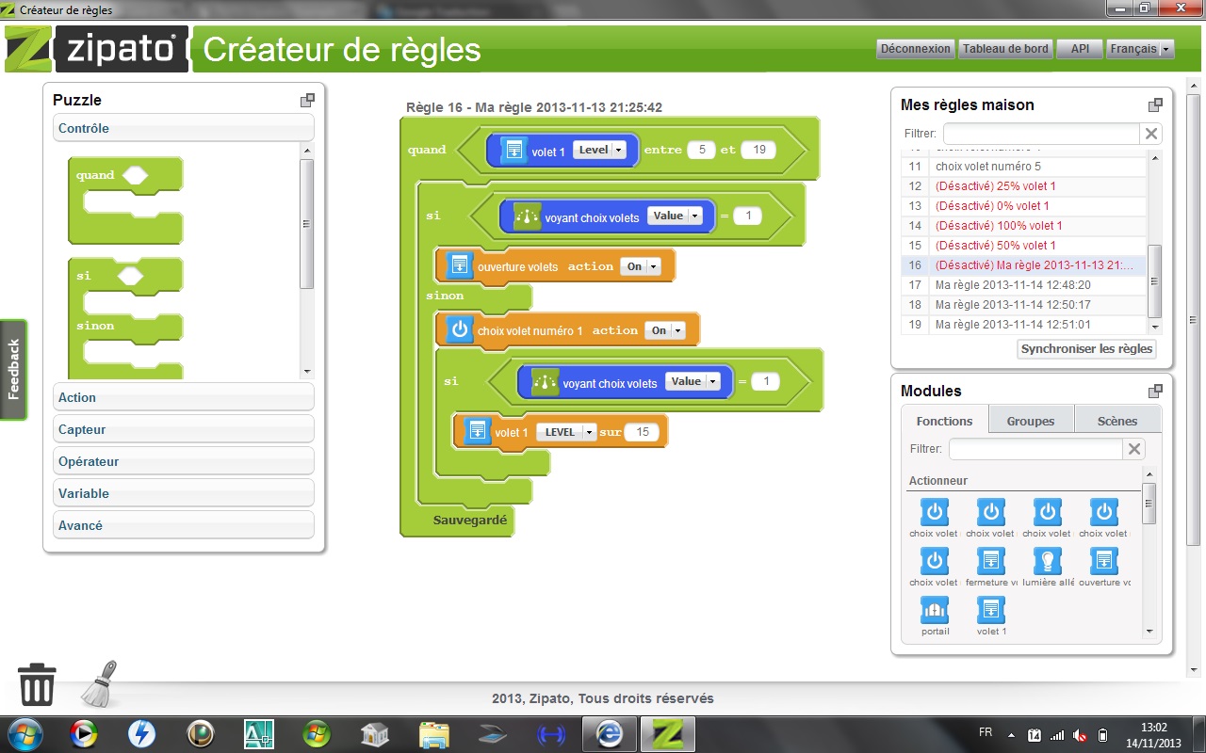This screenshot has height=753, width=1206.
Task: Click the rules list scrollbar thumb
Action: coord(1155,280)
